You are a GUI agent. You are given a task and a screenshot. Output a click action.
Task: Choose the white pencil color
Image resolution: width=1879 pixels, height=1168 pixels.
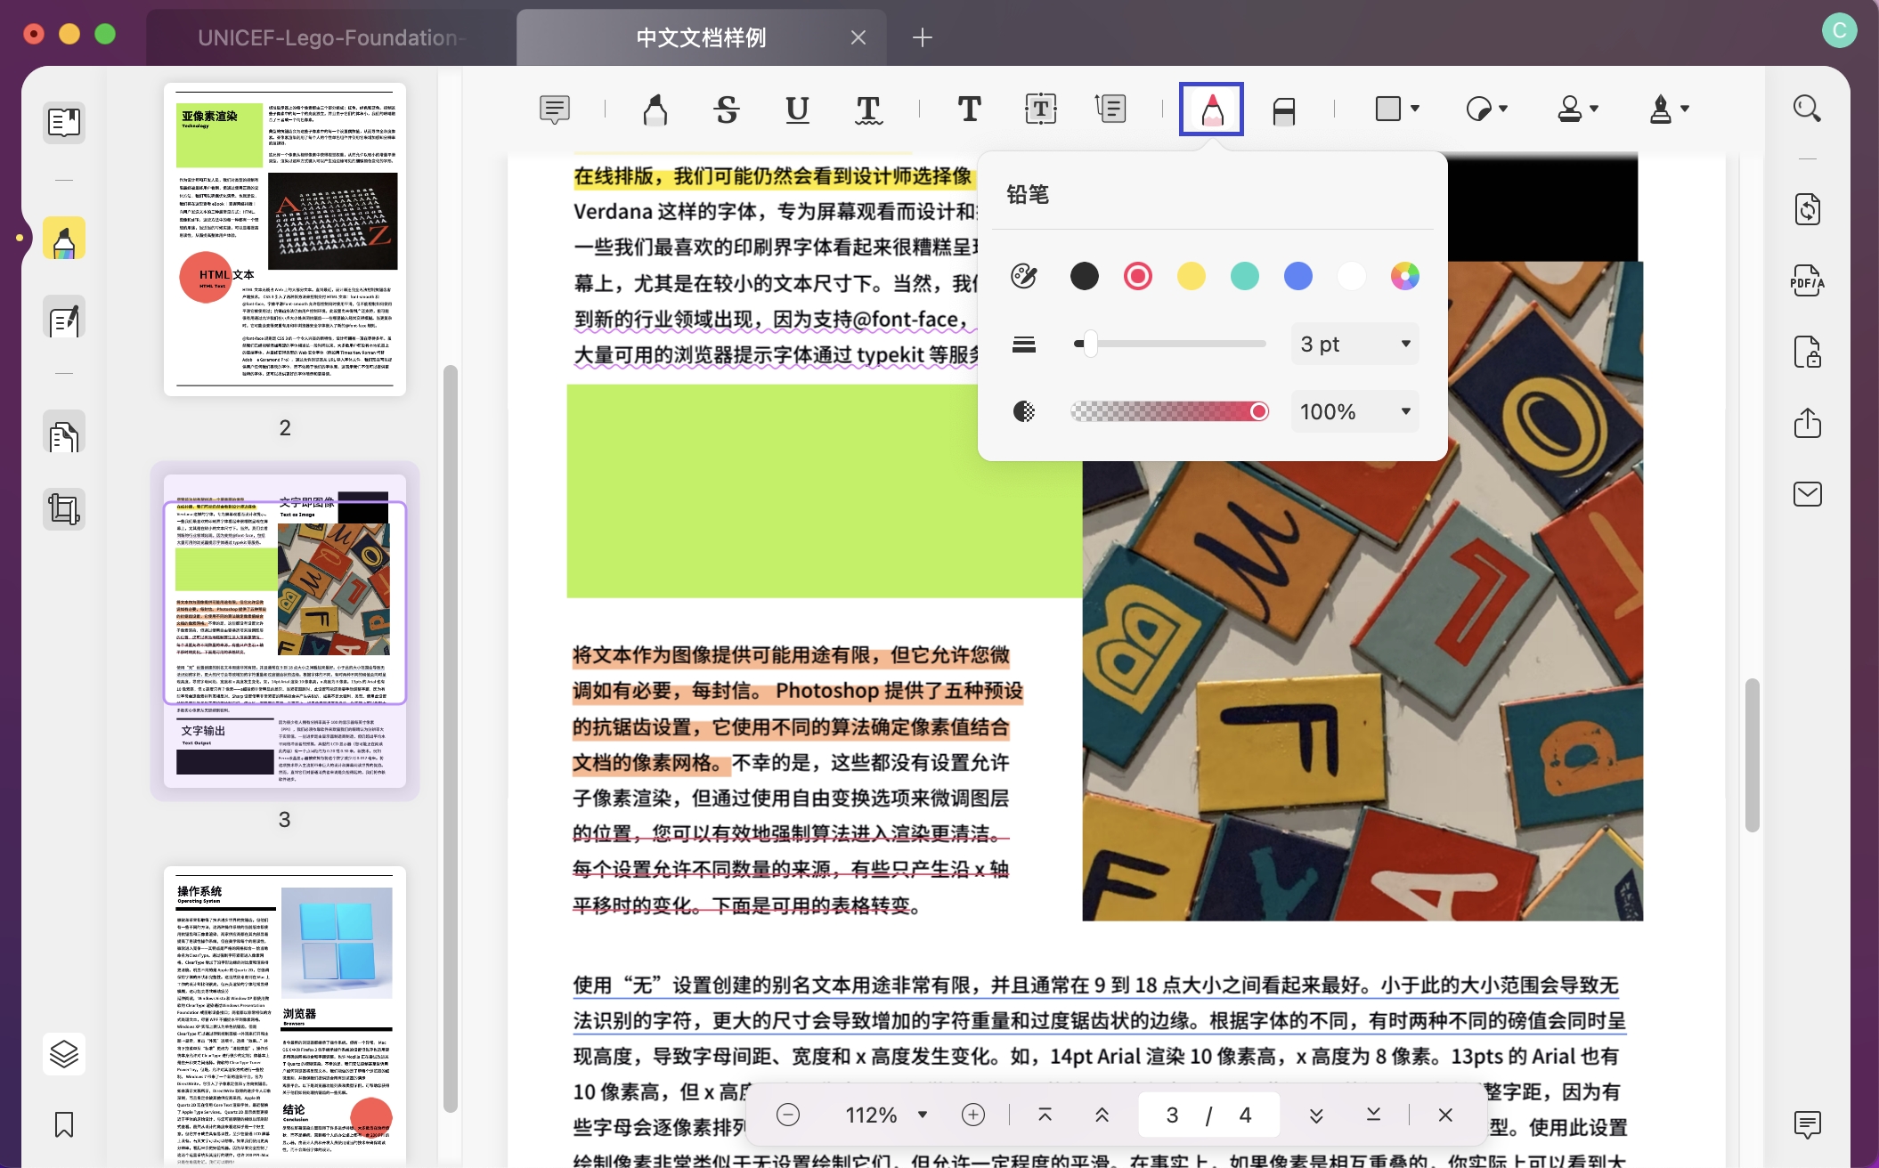(1351, 276)
